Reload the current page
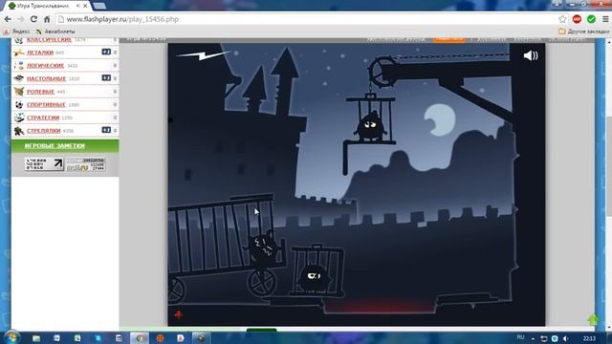 click(34, 19)
